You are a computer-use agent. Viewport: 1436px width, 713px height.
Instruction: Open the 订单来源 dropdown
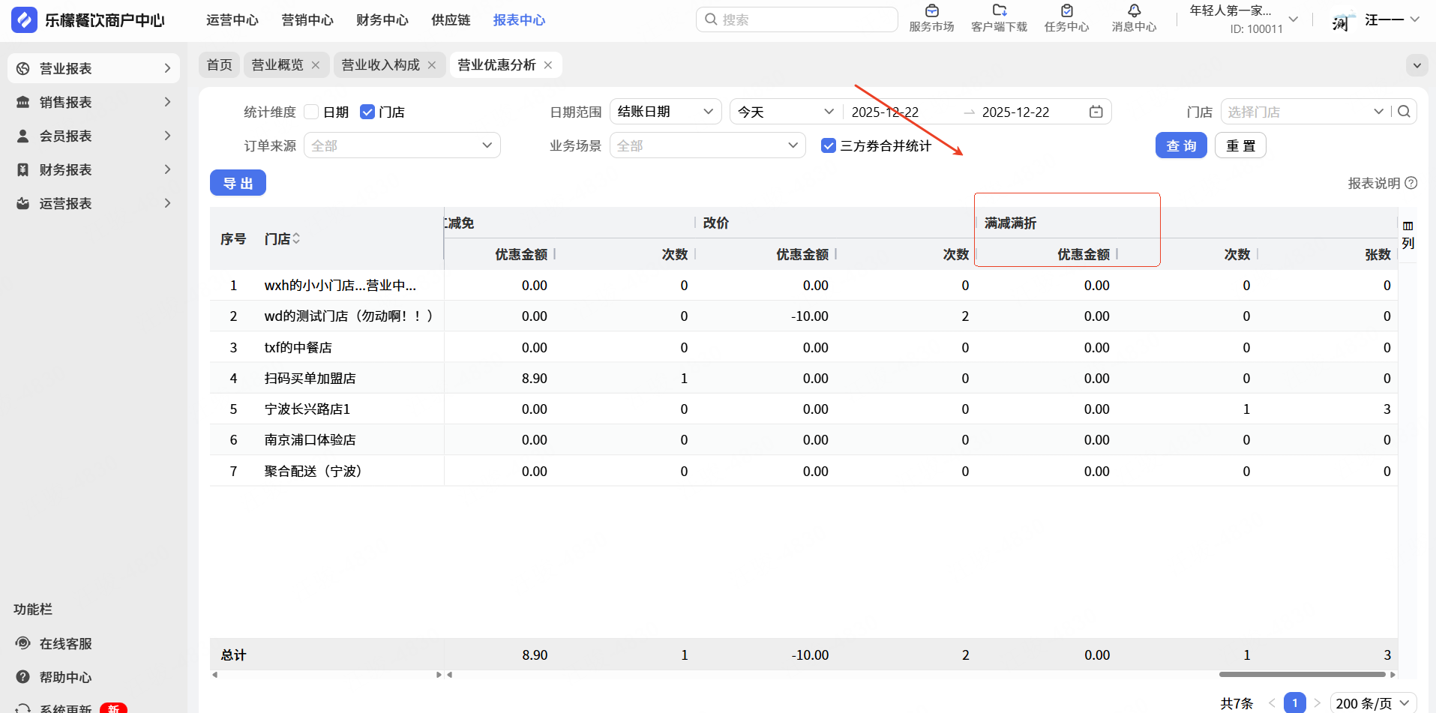point(402,145)
